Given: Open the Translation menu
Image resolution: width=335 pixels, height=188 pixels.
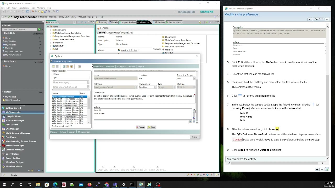Looking at the screenshot, I should tap(24, 8).
